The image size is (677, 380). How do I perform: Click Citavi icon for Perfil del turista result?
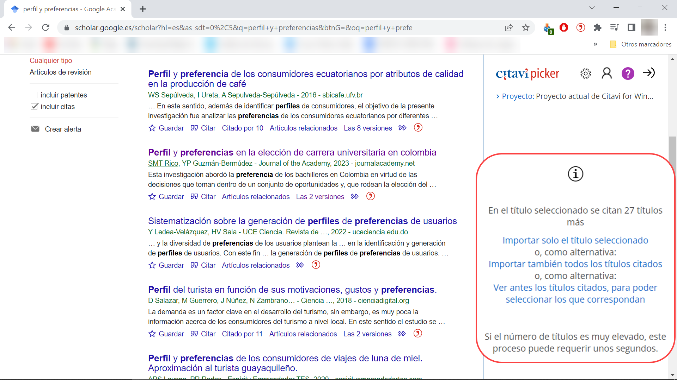point(417,334)
